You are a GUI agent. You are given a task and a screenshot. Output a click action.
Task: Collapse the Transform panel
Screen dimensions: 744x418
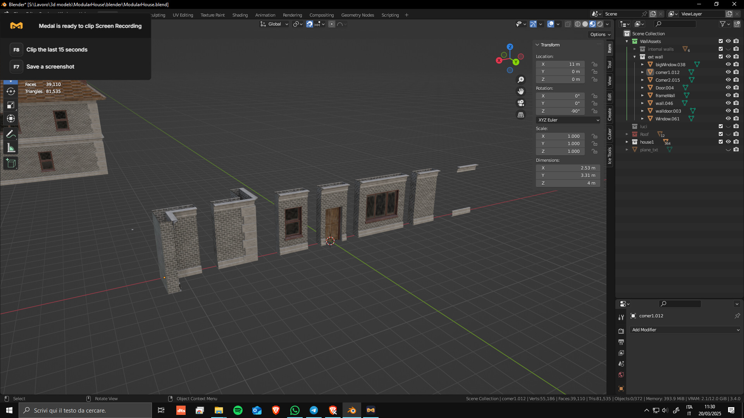537,45
